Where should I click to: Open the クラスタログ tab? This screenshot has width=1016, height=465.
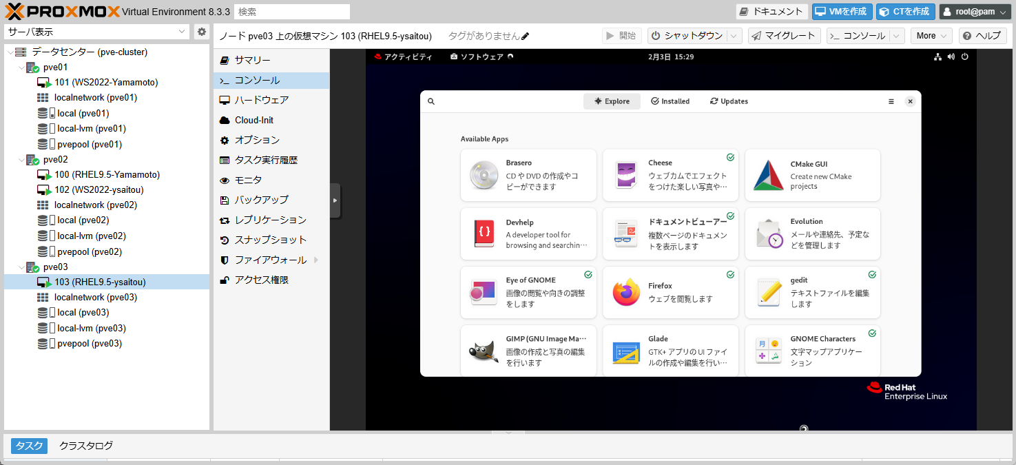[86, 446]
